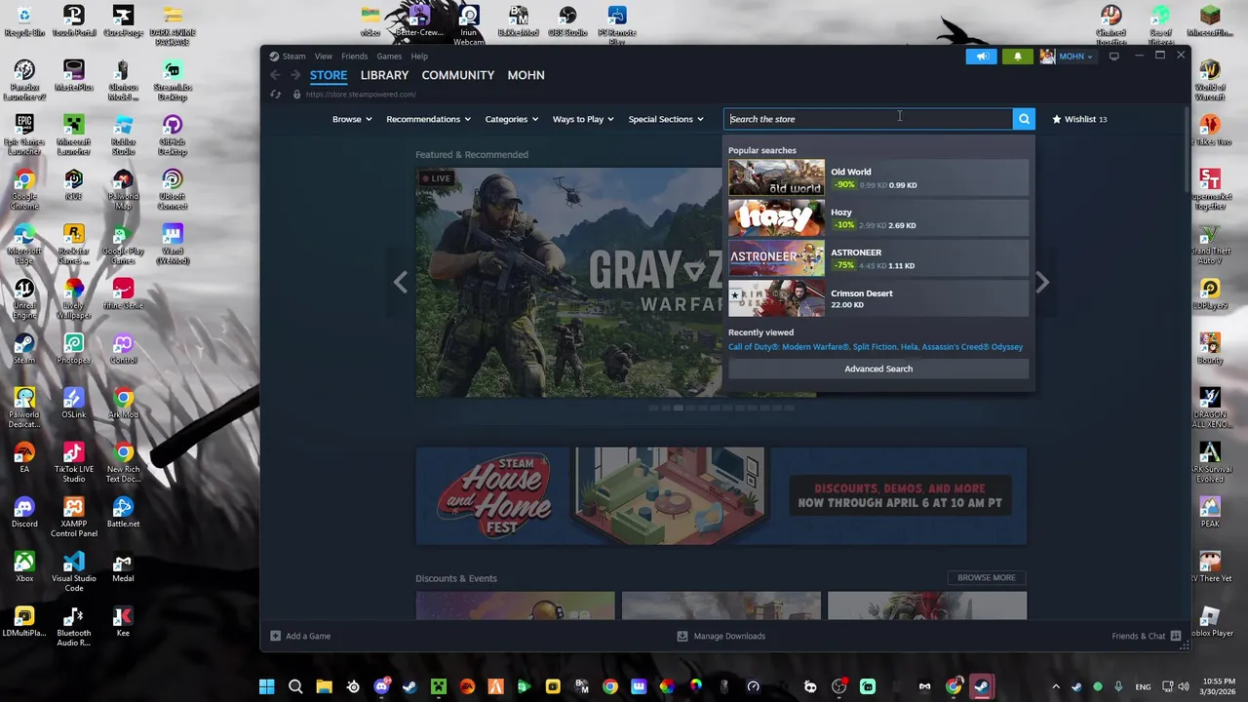Select Minecraft Launcher desktop icon

(x=73, y=135)
